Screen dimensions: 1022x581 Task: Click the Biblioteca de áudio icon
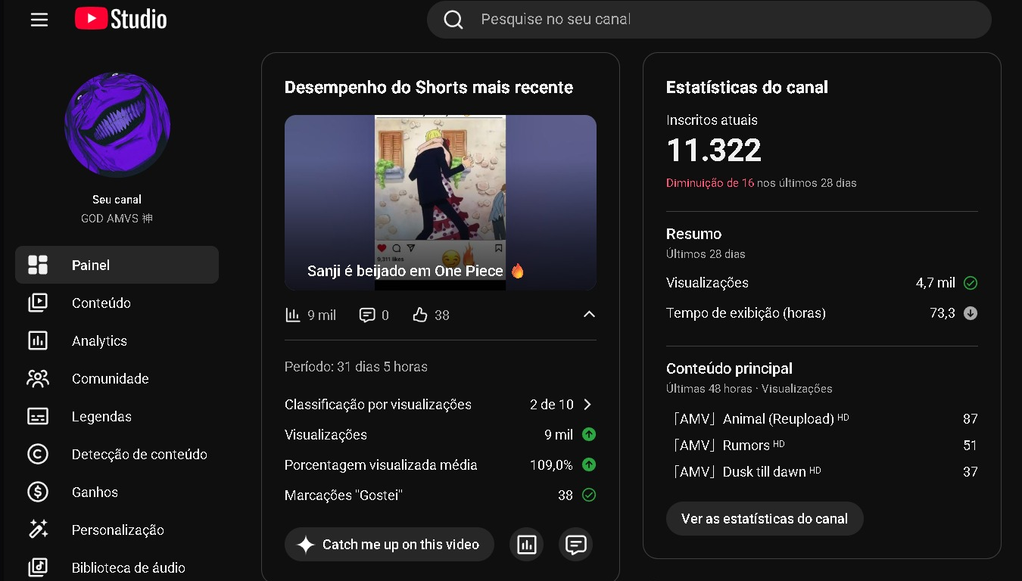(x=38, y=567)
